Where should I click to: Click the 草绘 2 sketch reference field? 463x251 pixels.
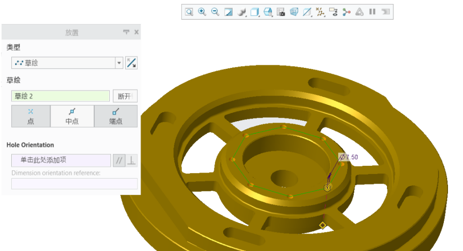click(x=61, y=96)
